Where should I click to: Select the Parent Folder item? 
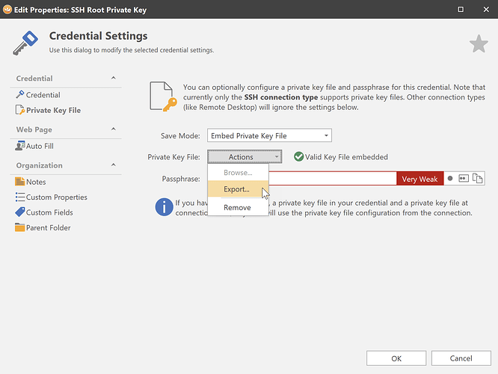coord(48,227)
